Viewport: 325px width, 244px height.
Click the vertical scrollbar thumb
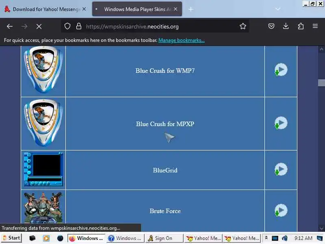pos(321,83)
